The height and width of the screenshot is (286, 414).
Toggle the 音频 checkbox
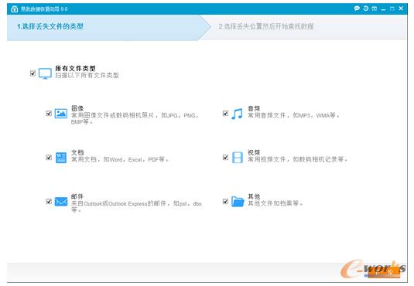click(x=225, y=114)
